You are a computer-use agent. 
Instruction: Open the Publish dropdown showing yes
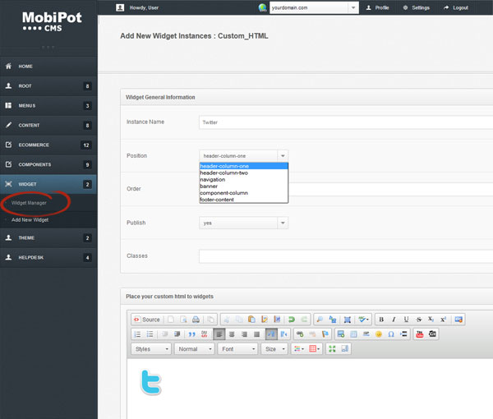pyautogui.click(x=244, y=223)
